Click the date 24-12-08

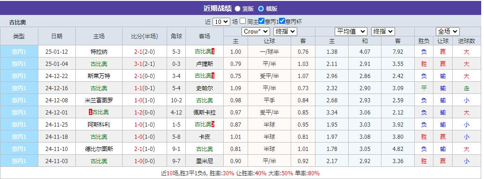tap(57, 100)
